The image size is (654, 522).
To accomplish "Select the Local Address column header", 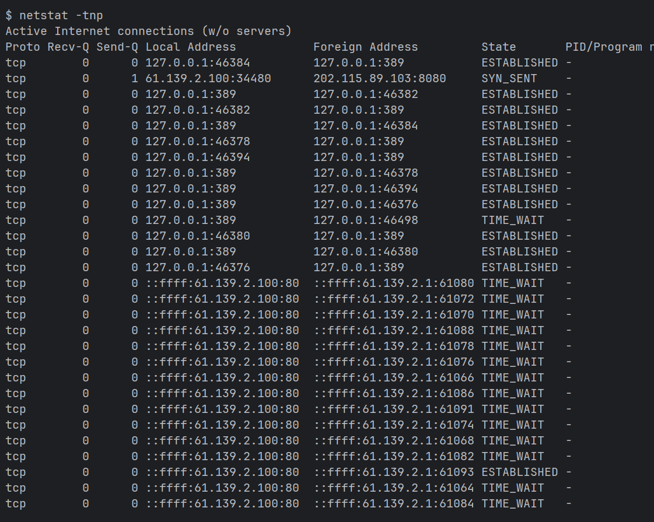I will (191, 47).
